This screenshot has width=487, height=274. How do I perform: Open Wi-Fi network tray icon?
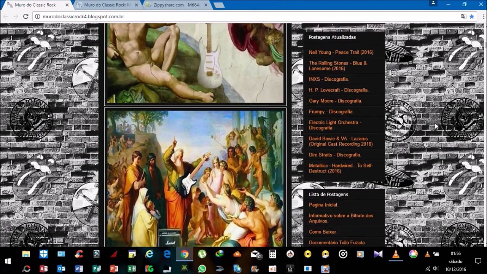pos(428,269)
